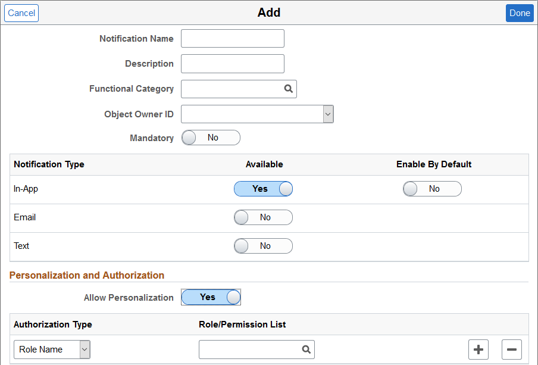Focus the Functional Category input field
The width and height of the screenshot is (538, 365).
tap(239, 89)
